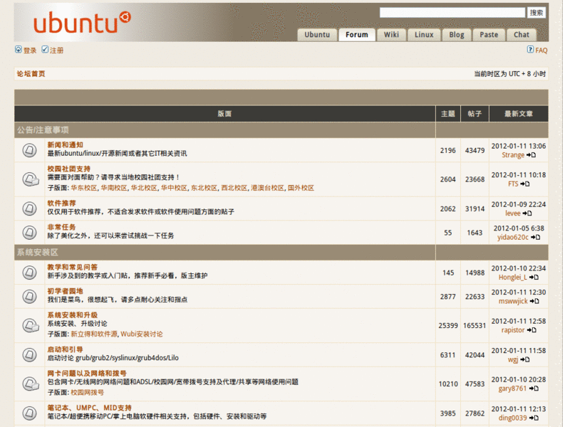Open the 华东校区 subforum
This screenshot has height=427, width=570.
tap(84, 188)
